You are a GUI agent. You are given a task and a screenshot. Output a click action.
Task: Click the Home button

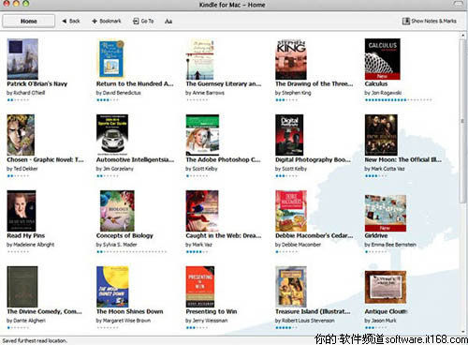click(x=29, y=22)
